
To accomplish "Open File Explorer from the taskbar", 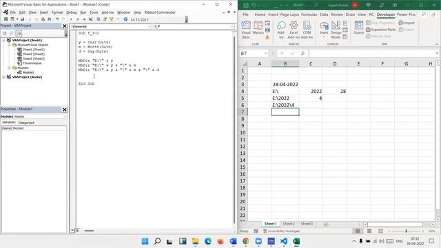I will tap(195, 241).
